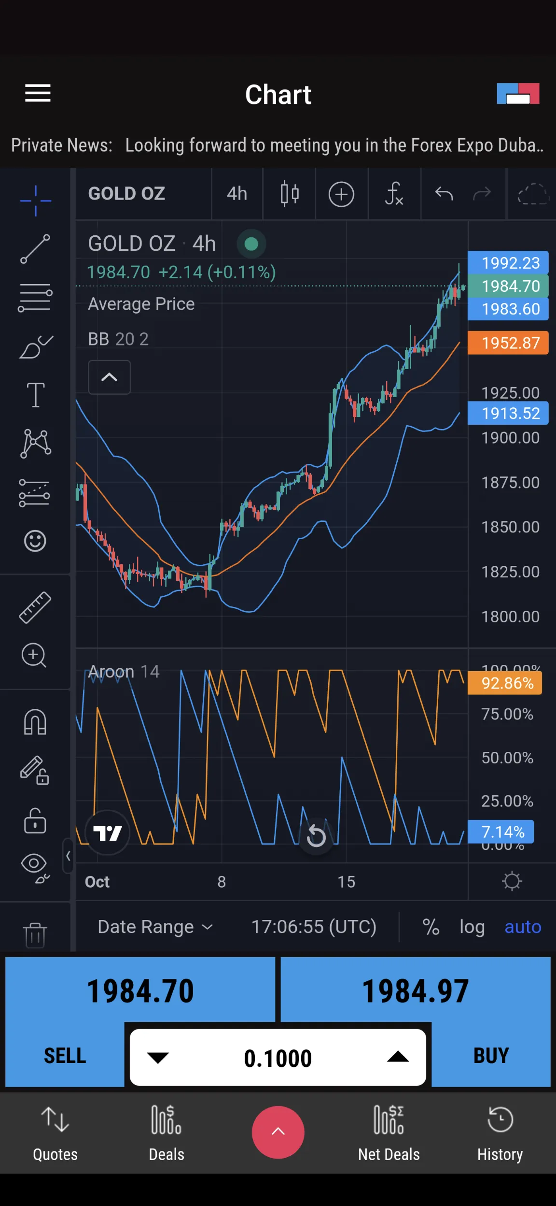This screenshot has width=556, height=1206.
Task: Change the 4h timeframe interval
Action: (x=237, y=194)
